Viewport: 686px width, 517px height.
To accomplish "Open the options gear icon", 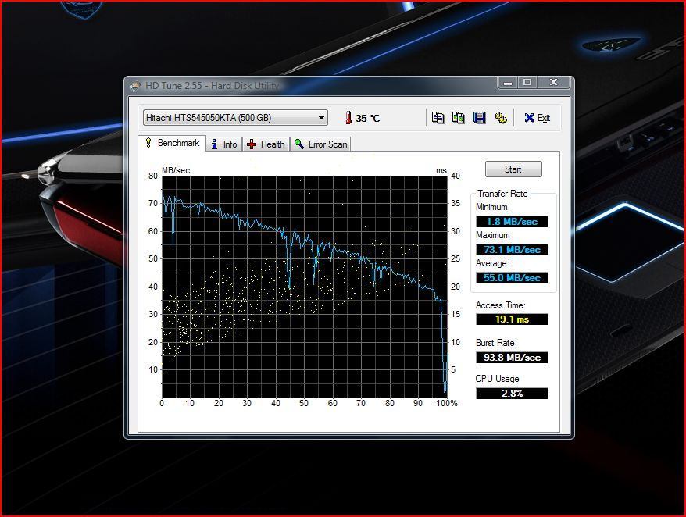I will [x=500, y=118].
